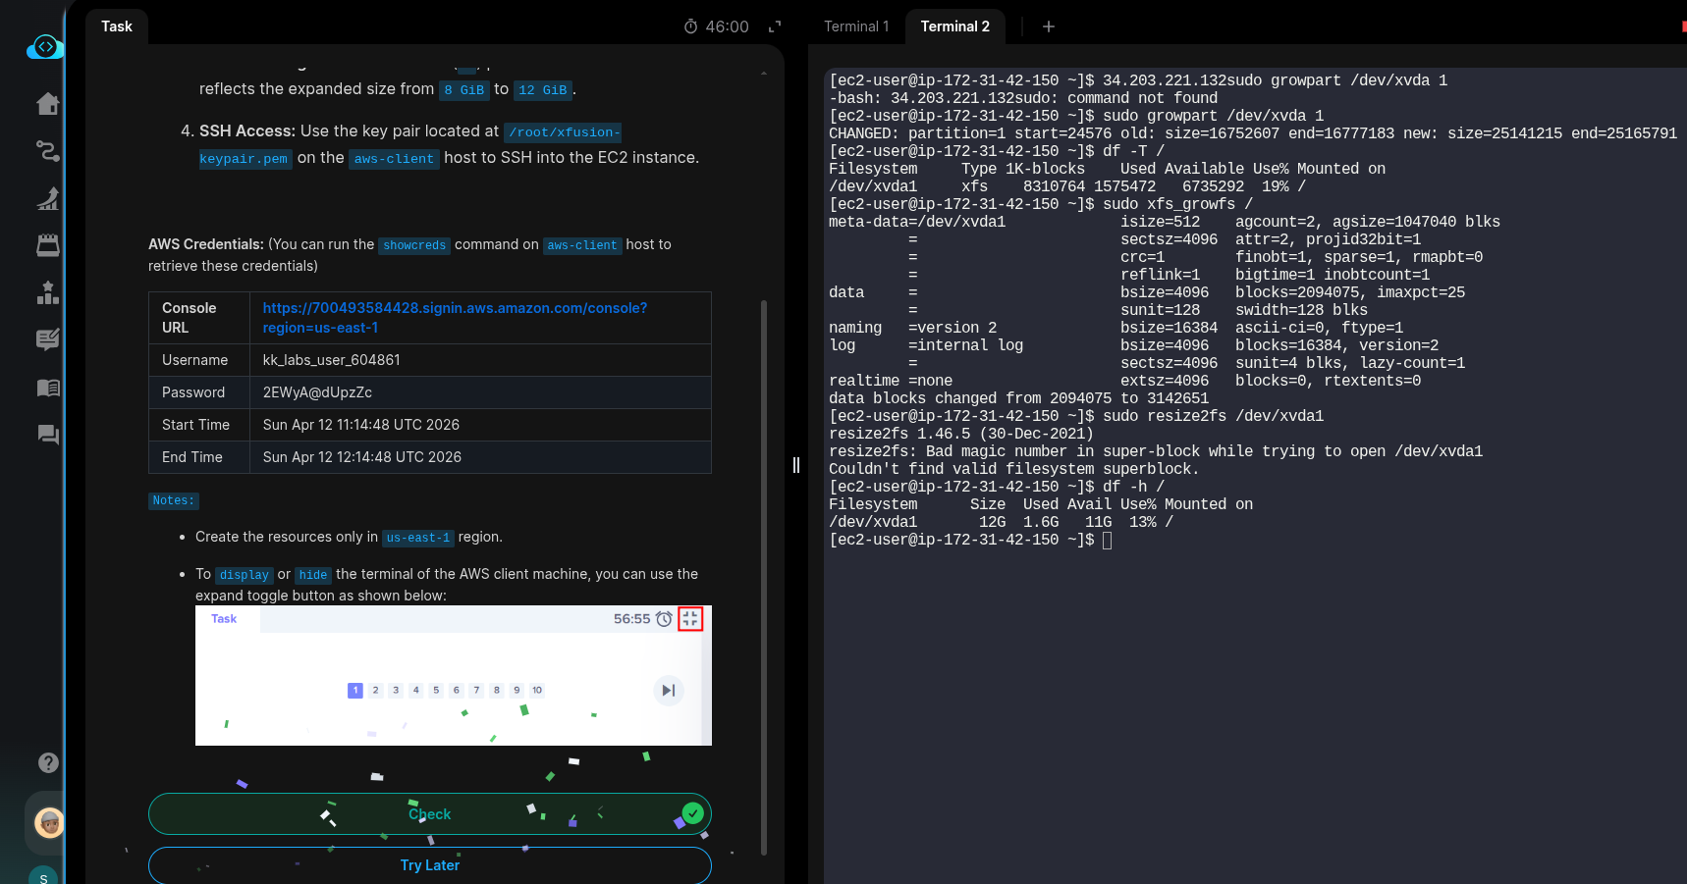
Task: Switch to the Terminal 1 tab
Action: 855,26
